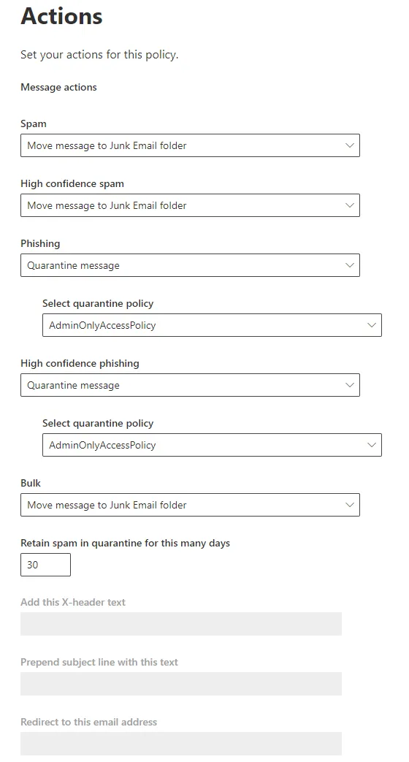Expand High confidence phishing's quarantine policy selector

pyautogui.click(x=212, y=445)
